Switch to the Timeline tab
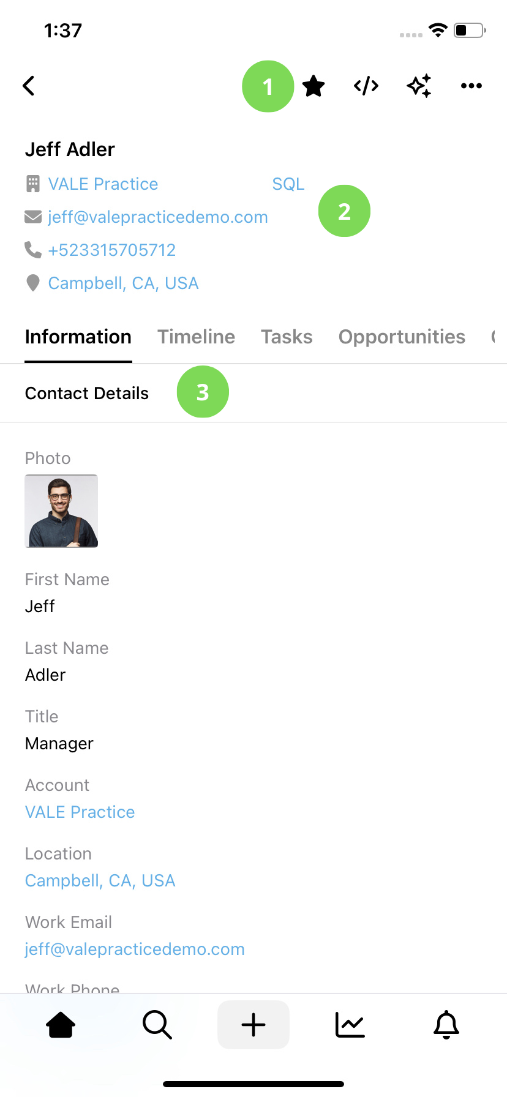This screenshot has width=507, height=1097. click(196, 337)
